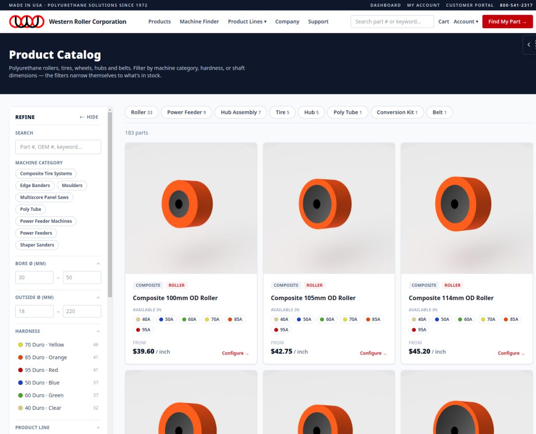Viewport: 536px width, 434px height.
Task: Select the Roller 33 category chip
Action: click(x=142, y=113)
